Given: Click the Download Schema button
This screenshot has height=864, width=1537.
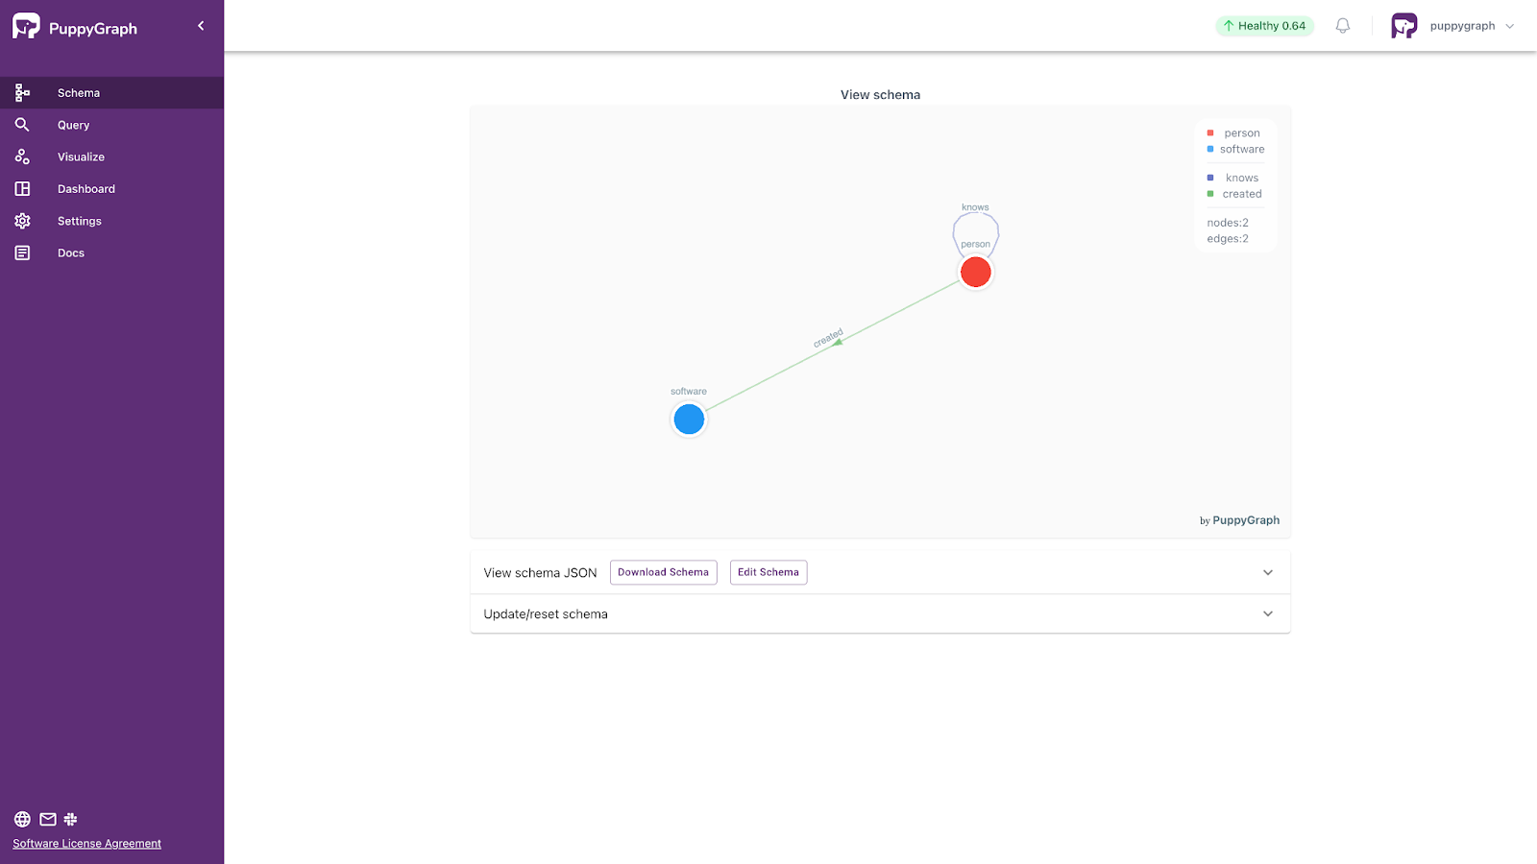Looking at the screenshot, I should (663, 572).
